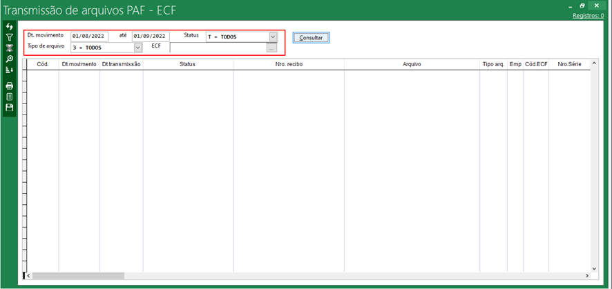Expand the Status dropdown
This screenshot has width=612, height=289.
click(273, 37)
